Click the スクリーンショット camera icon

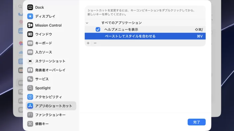[x=30, y=61]
